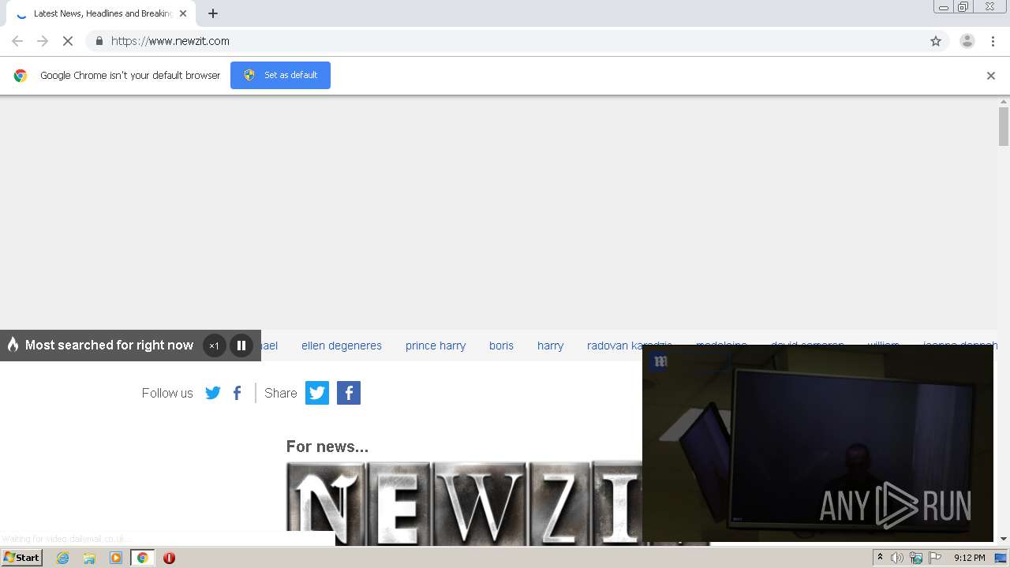This screenshot has height=568, width=1010.
Task: Open the network status tray icon
Action: [916, 558]
